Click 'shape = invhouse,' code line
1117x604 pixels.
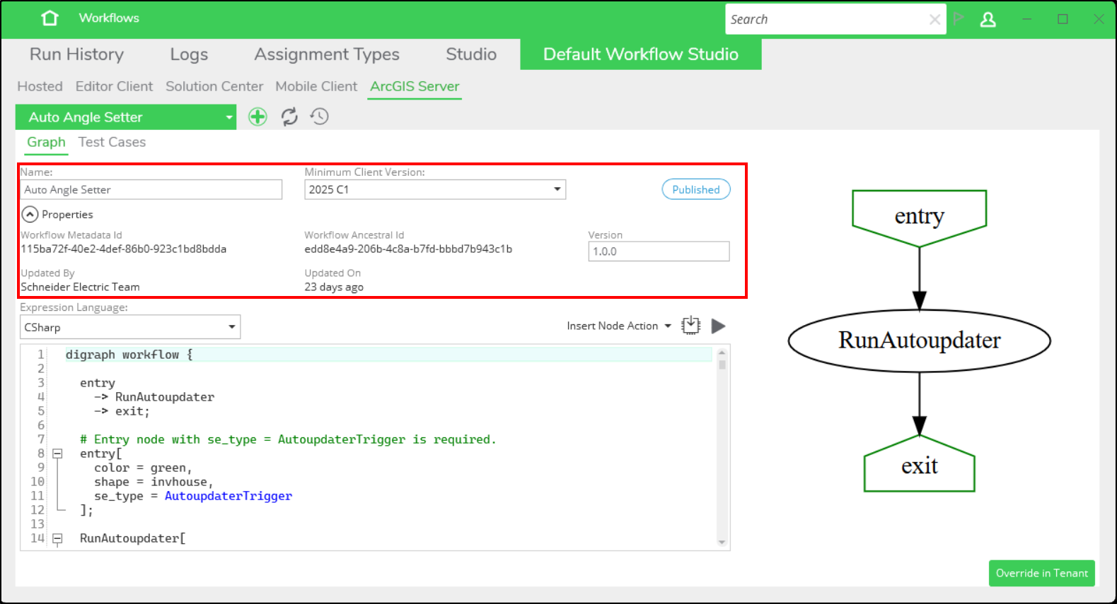pyautogui.click(x=154, y=482)
